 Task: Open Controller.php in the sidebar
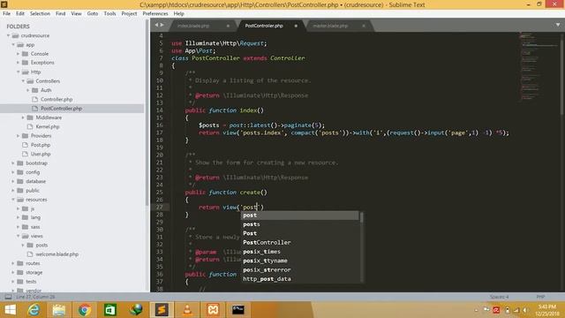coord(56,99)
